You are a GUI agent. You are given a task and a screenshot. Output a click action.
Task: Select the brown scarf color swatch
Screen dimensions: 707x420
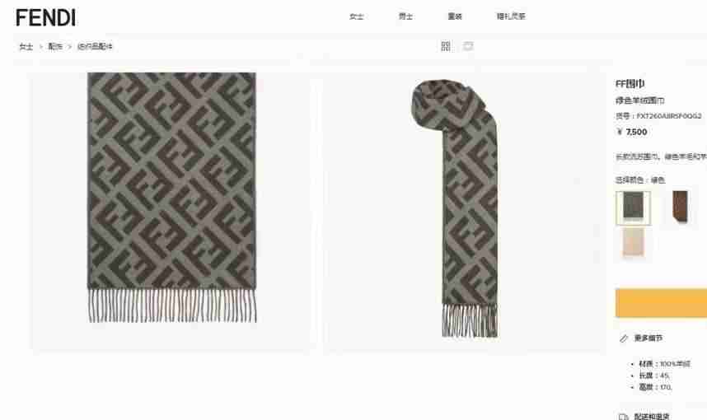(x=680, y=207)
